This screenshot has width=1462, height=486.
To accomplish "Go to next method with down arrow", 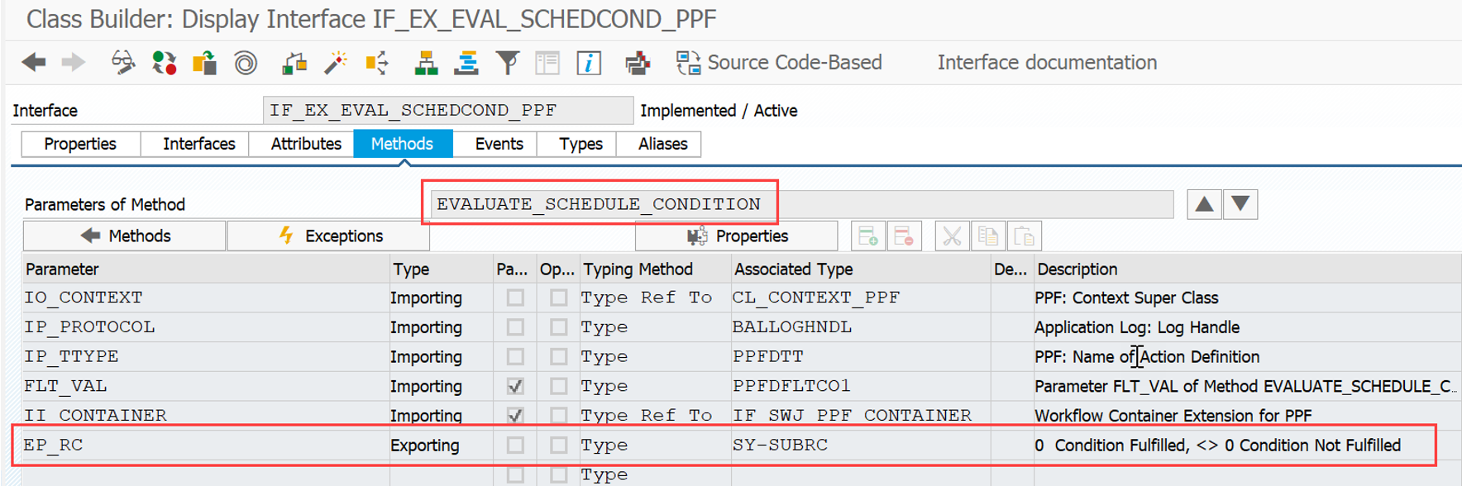I will tap(1240, 204).
